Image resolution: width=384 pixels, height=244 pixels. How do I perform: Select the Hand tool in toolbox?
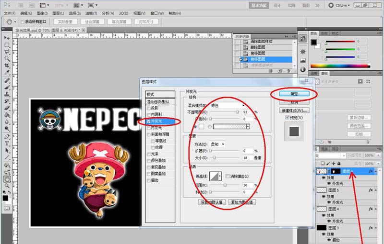pyautogui.click(x=7, y=179)
